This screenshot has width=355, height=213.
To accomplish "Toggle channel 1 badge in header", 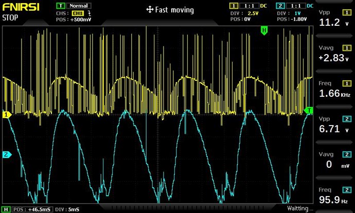I will click(233, 5).
